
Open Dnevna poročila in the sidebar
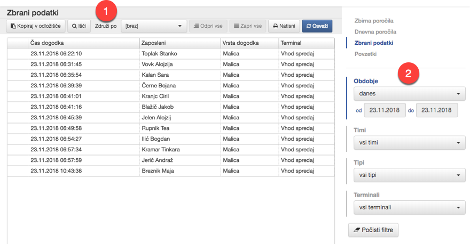375,31
